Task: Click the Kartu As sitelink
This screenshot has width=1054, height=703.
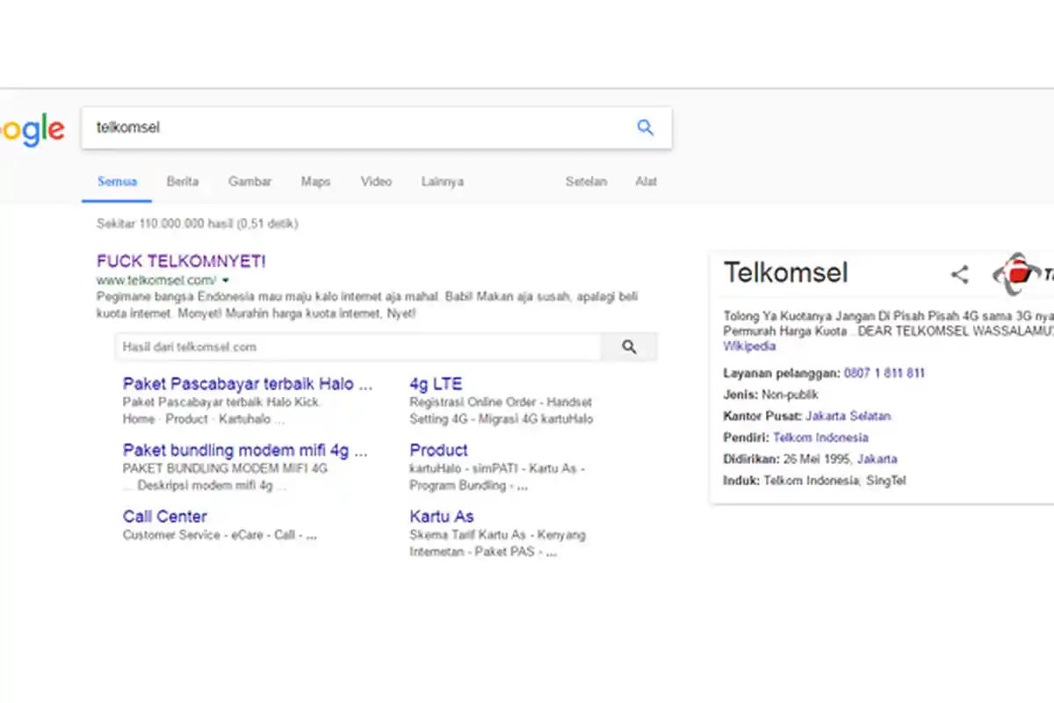Action: 442,517
